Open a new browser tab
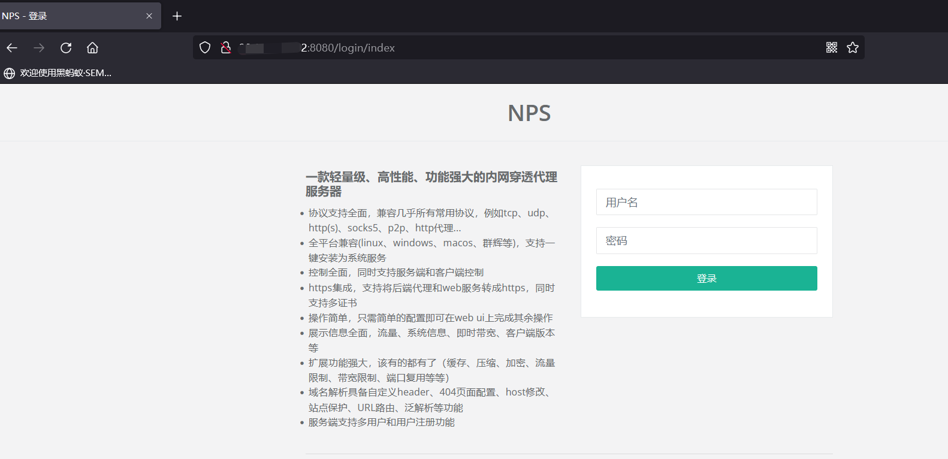Screen dimensions: 948x459 (x=177, y=16)
